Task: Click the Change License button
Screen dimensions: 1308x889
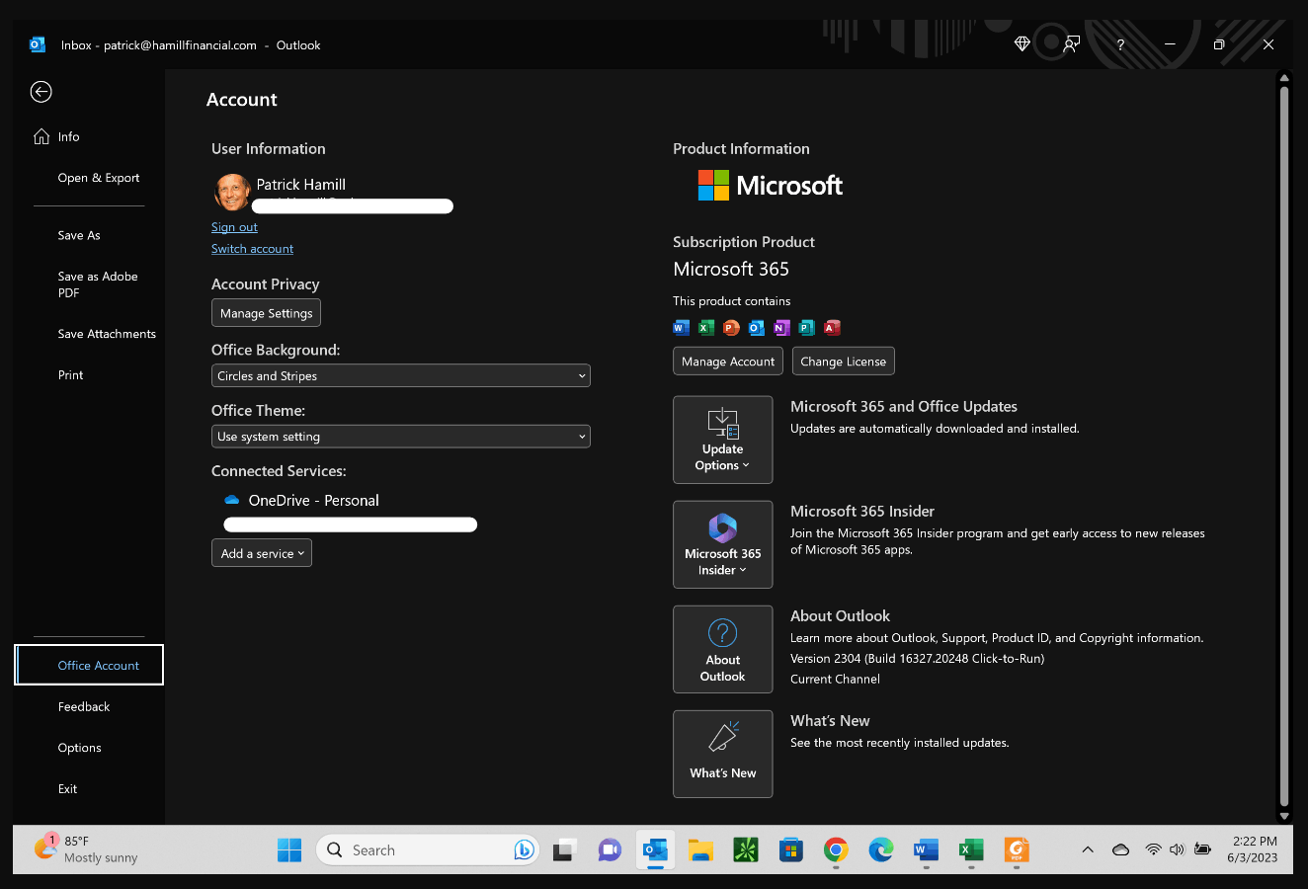Action: 844,362
